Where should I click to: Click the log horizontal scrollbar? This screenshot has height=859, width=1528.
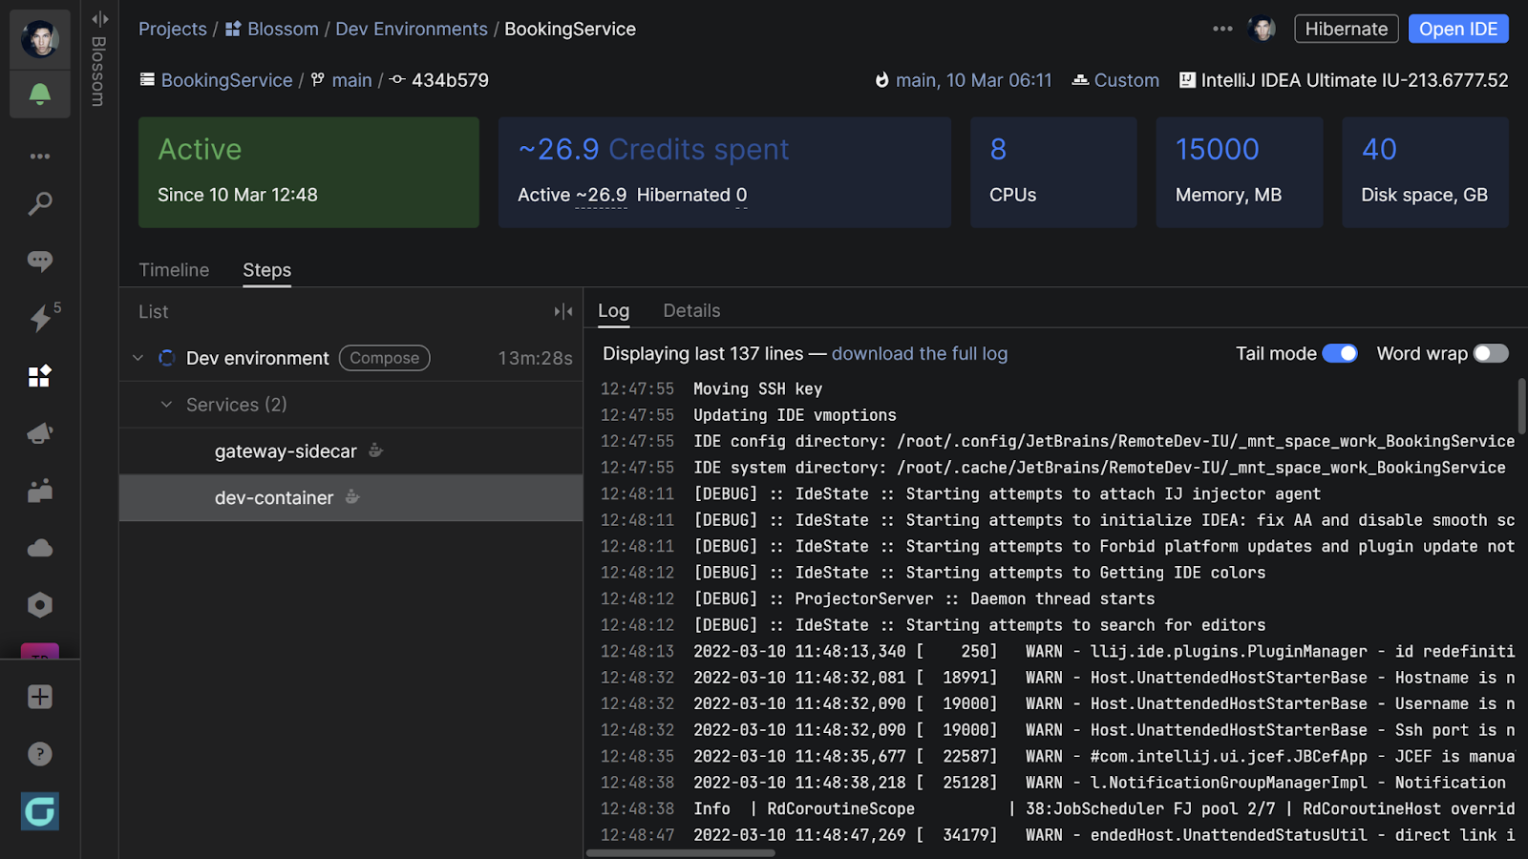(680, 853)
